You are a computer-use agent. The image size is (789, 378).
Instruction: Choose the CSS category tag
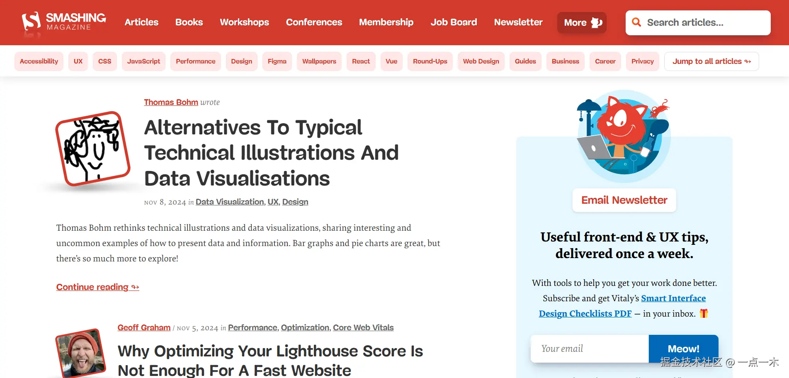104,61
